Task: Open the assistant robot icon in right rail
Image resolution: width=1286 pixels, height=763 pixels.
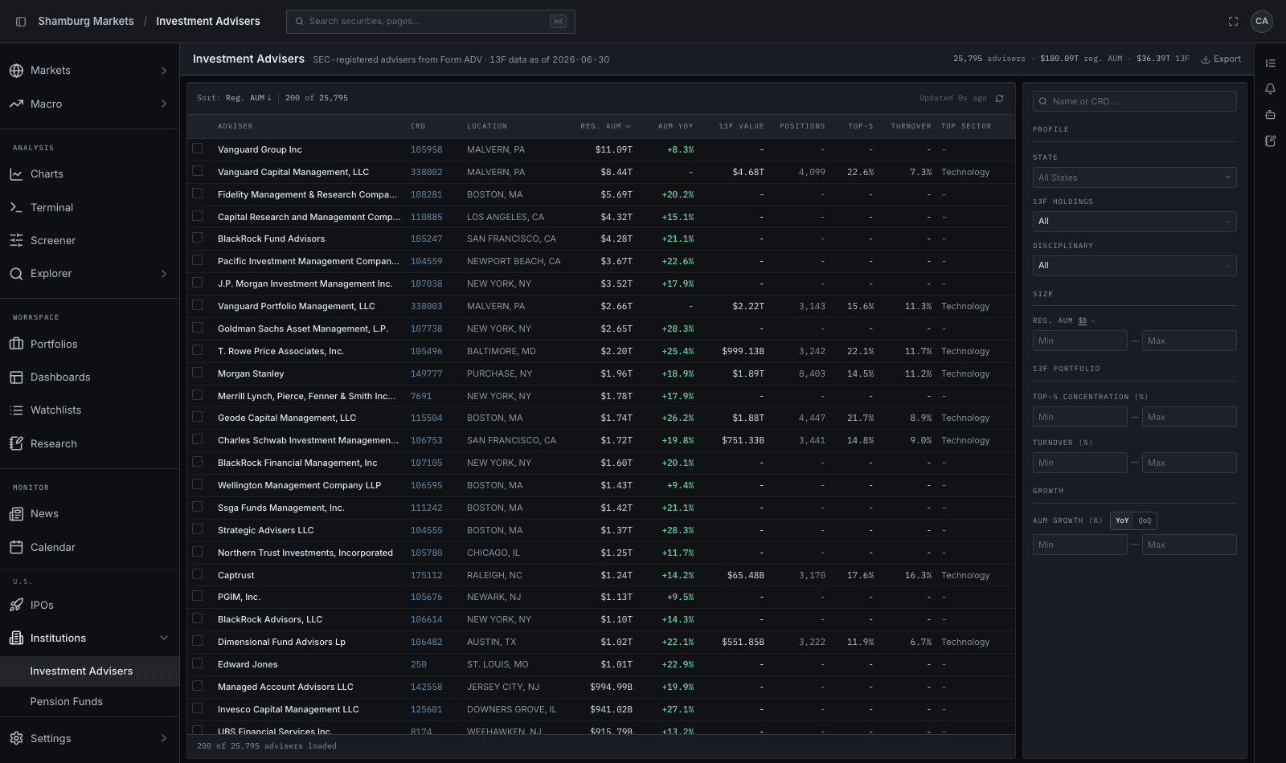Action: pyautogui.click(x=1270, y=115)
